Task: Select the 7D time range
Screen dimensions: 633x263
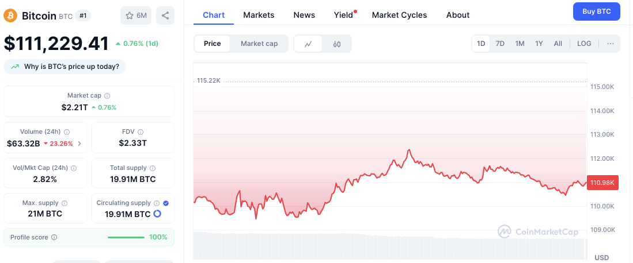Action: tap(500, 44)
